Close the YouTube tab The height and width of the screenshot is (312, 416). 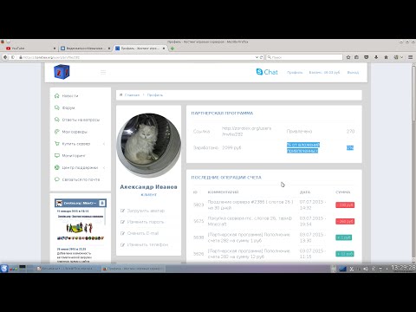tap(55, 49)
